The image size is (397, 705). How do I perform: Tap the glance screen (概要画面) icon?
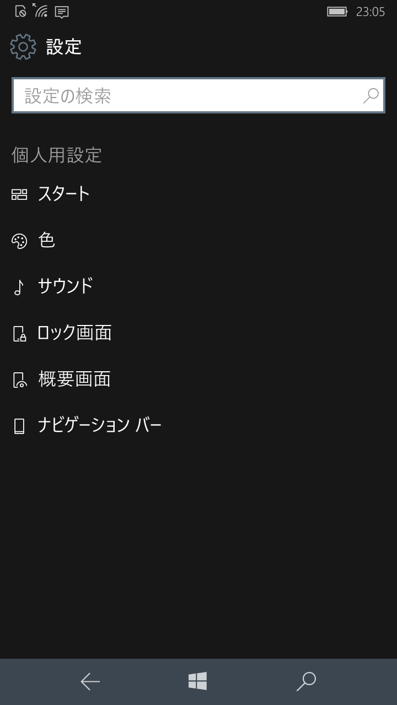19,380
